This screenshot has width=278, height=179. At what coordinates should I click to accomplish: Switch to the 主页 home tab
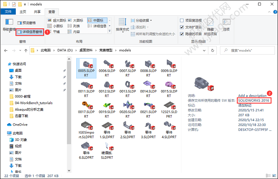23,12
